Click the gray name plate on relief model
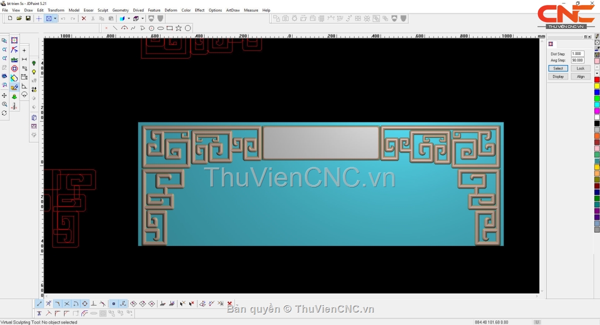Screen dimensions: 600x325 [x=320, y=142]
